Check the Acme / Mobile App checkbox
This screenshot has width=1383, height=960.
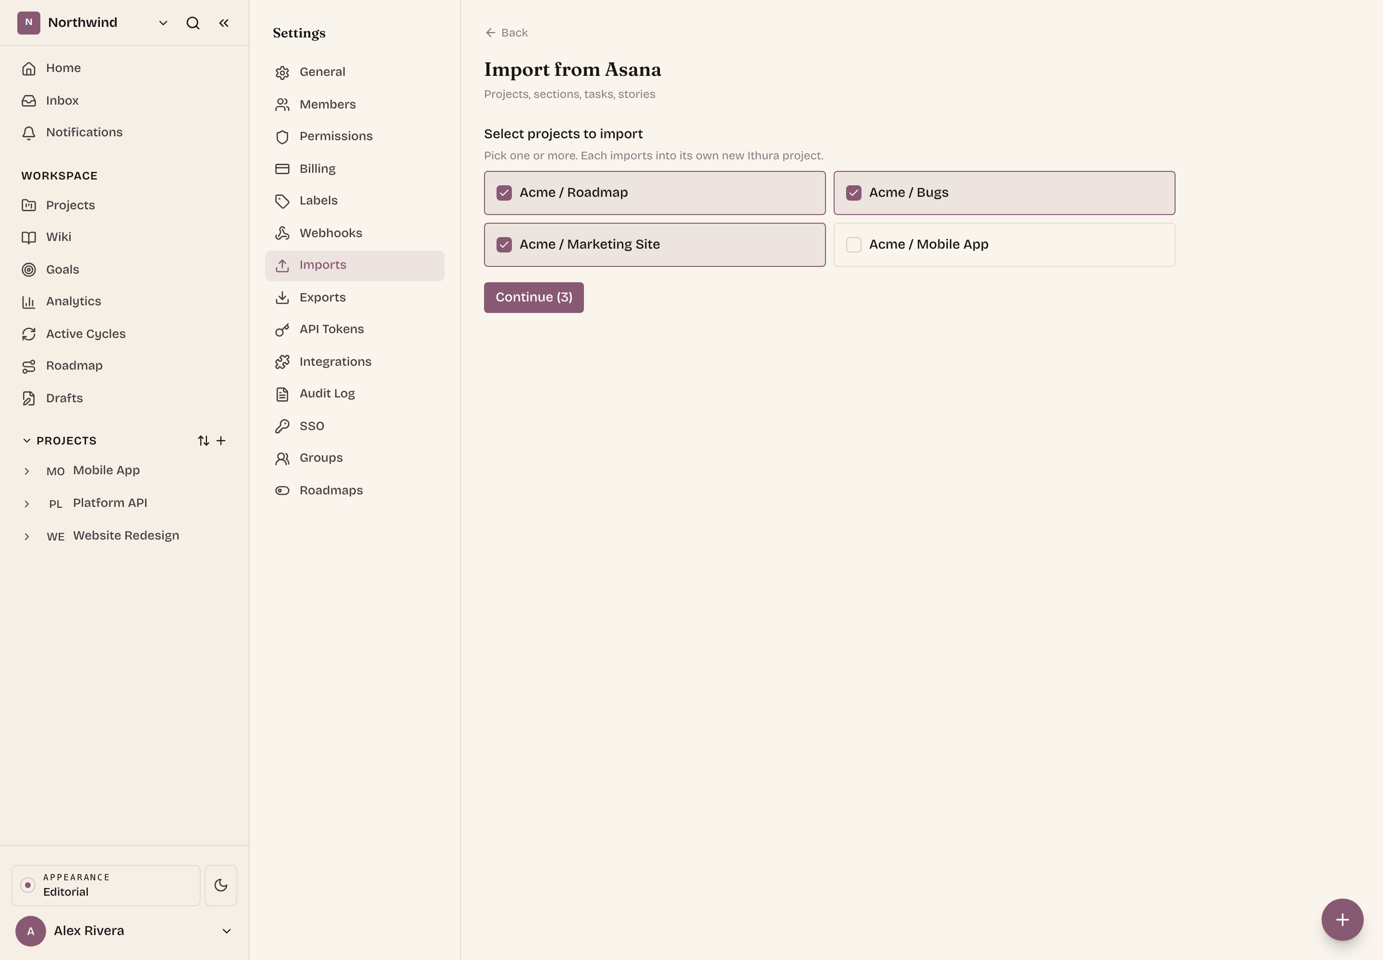pyautogui.click(x=853, y=245)
